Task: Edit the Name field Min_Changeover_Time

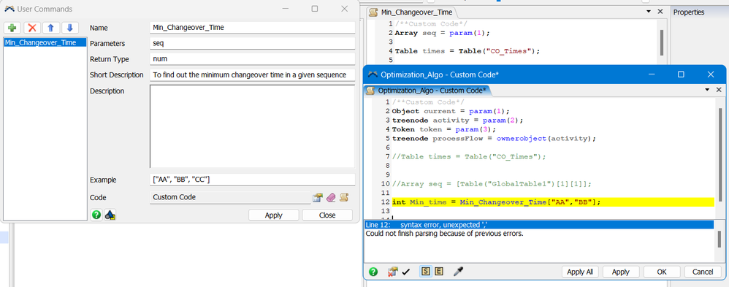Action: click(253, 28)
